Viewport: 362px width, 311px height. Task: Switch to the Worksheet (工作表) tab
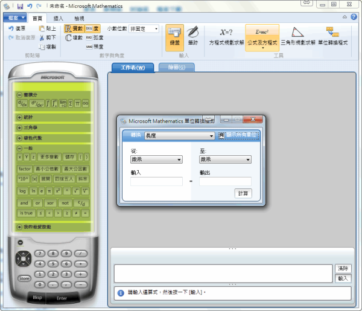point(133,68)
